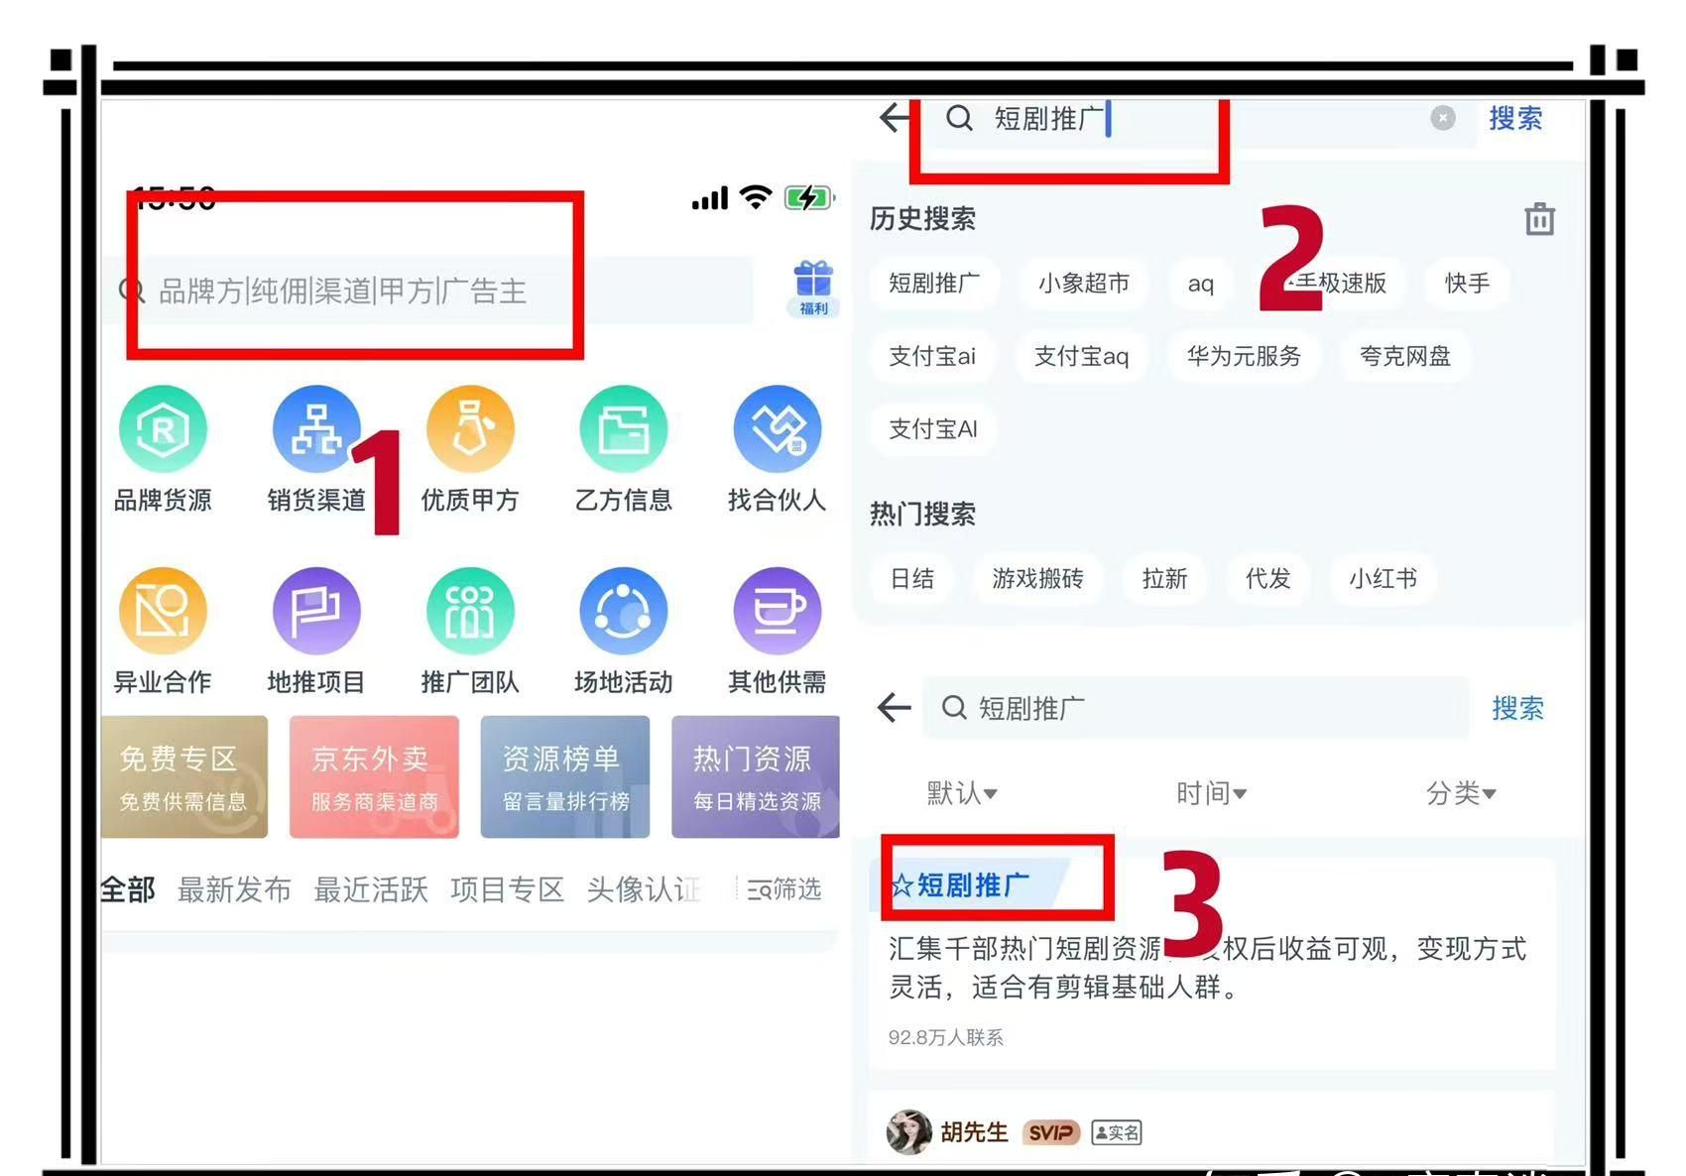Expand the 分类 category dropdown
The width and height of the screenshot is (1686, 1176).
1460,793
